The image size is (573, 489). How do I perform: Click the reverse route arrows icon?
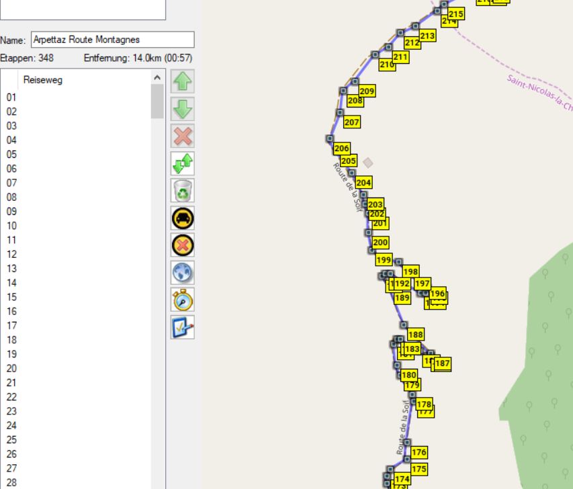(x=183, y=163)
